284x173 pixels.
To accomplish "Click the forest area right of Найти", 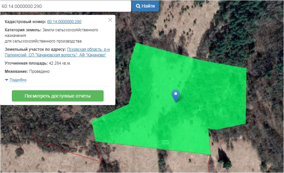I will coord(198,13).
